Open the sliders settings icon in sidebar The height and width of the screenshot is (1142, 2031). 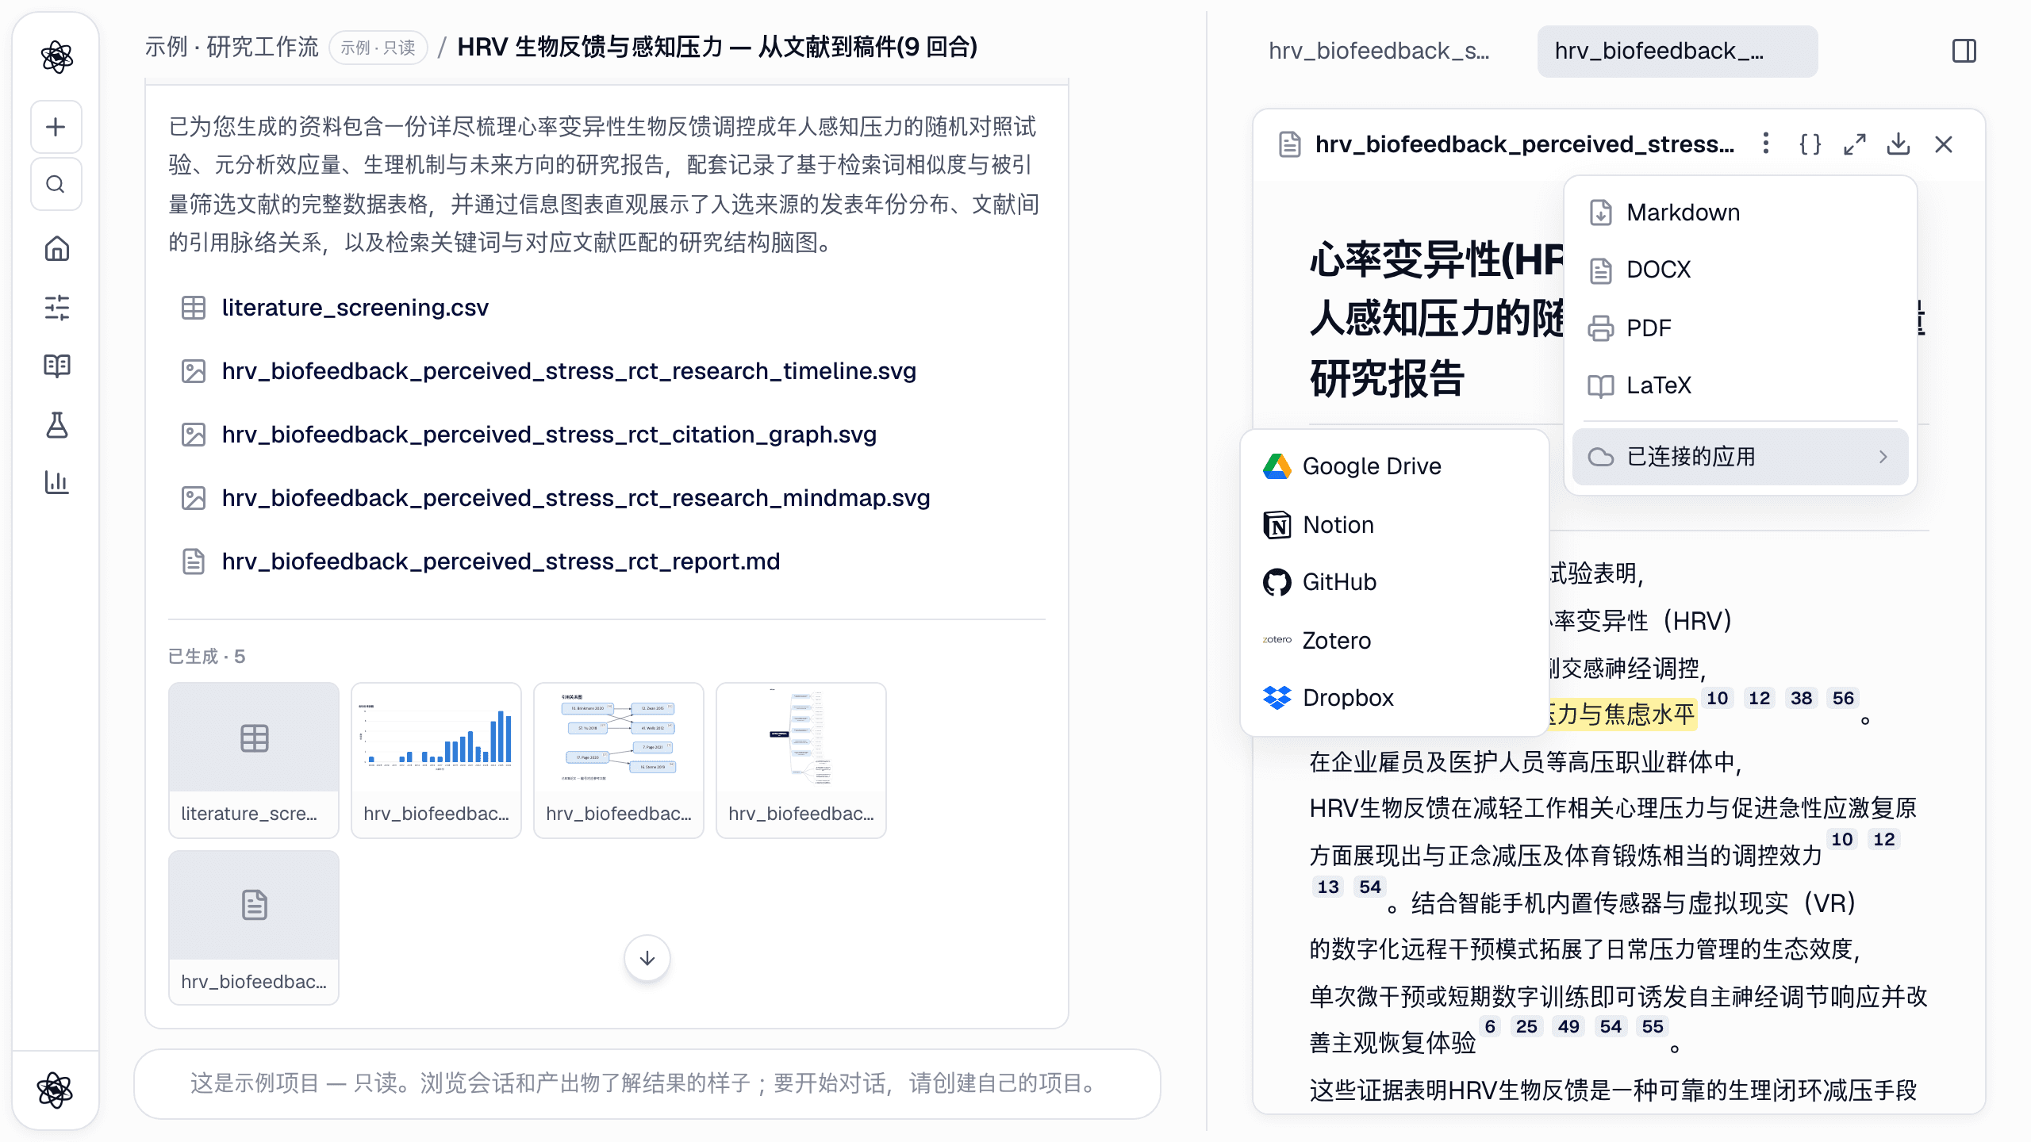56,308
